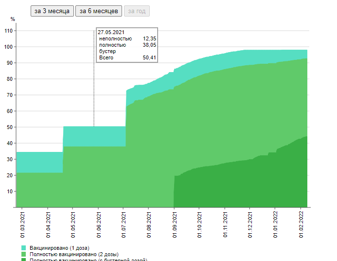This screenshot has height=261, width=337.
Task: Select the "за 6 месяцев" period button
Action: coord(98,11)
